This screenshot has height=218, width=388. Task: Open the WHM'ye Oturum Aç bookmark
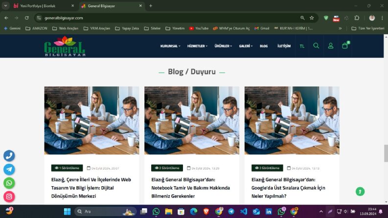[231, 28]
